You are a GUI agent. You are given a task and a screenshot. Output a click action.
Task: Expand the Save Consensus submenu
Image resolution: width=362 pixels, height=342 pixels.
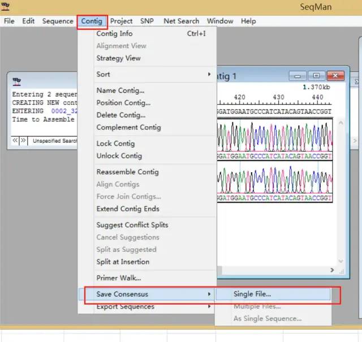pos(147,294)
